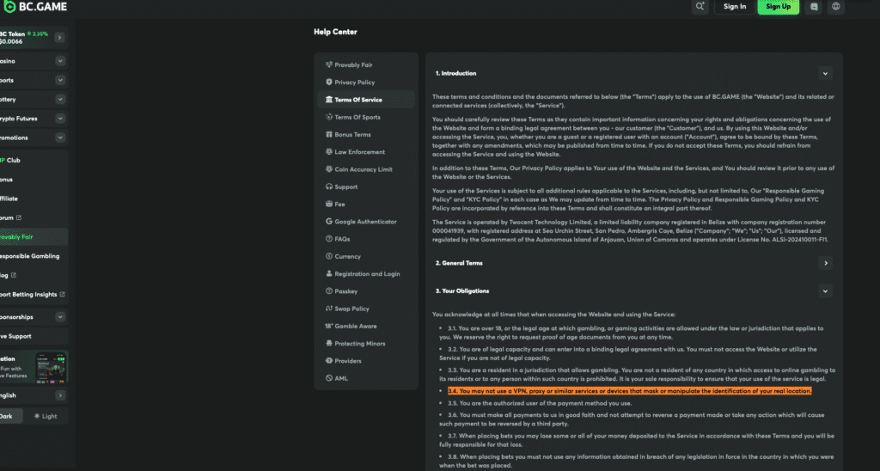Click the Gamble Aware 18+ icon
This screenshot has height=471, width=880.
point(329,327)
